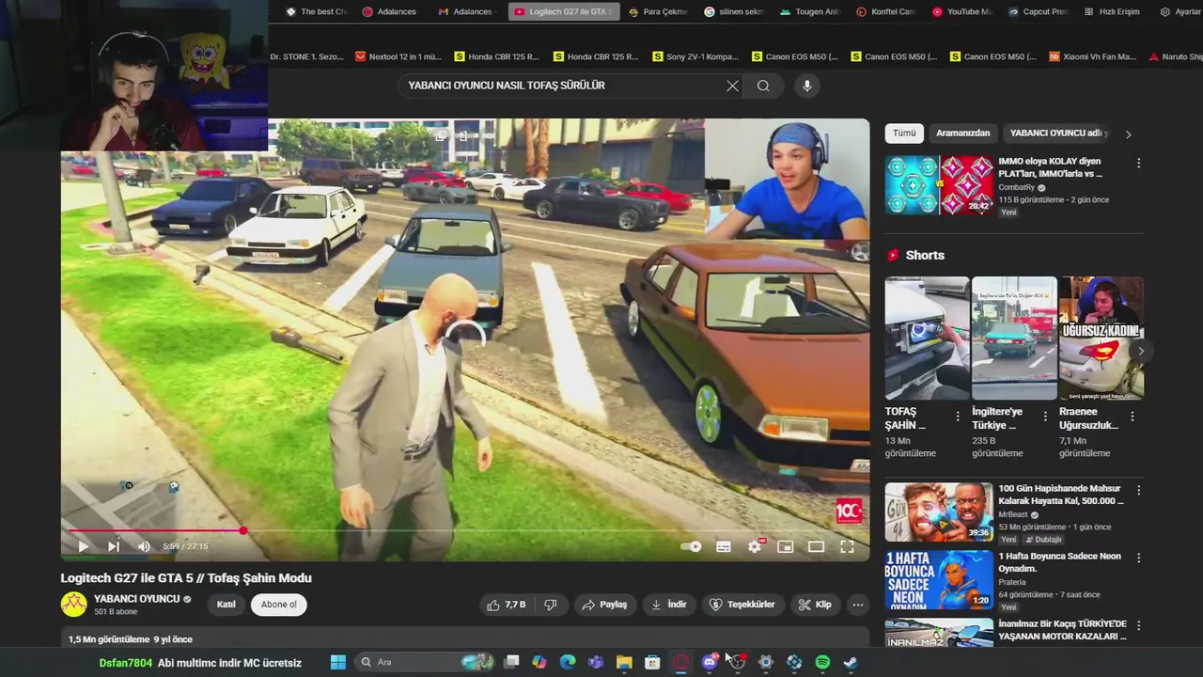Open the Windows Start menu
Viewport: 1203px width, 677px height.
338,662
